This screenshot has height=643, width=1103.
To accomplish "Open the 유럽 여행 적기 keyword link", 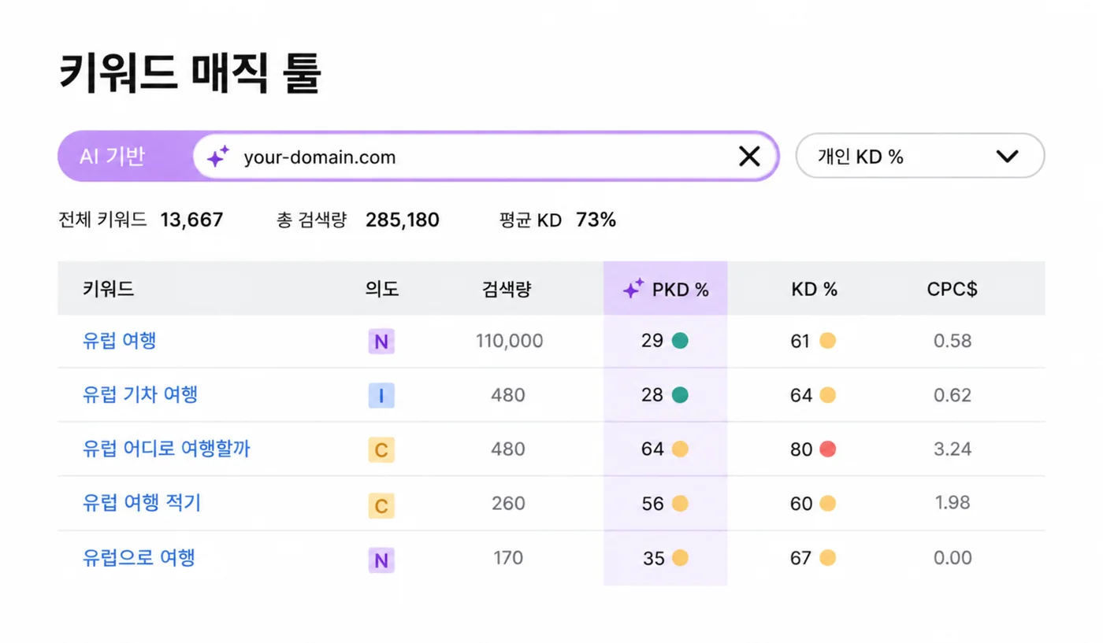I will (142, 503).
